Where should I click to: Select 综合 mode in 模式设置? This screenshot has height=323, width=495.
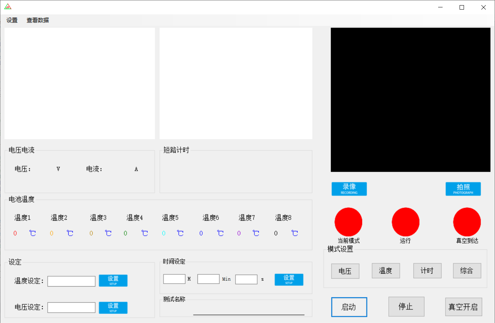467,271
